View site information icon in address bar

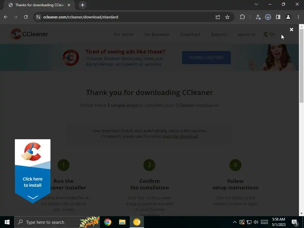tap(38, 17)
